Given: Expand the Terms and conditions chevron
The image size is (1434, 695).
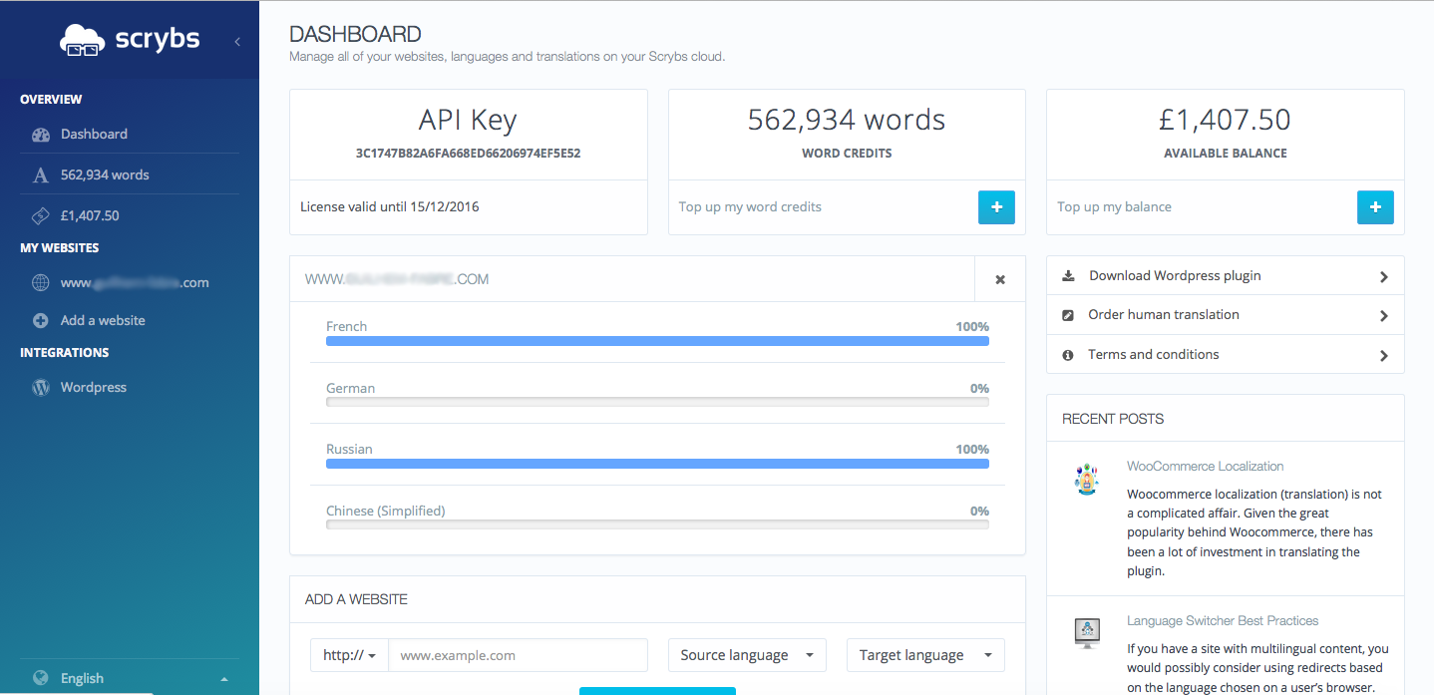Looking at the screenshot, I should [1383, 355].
